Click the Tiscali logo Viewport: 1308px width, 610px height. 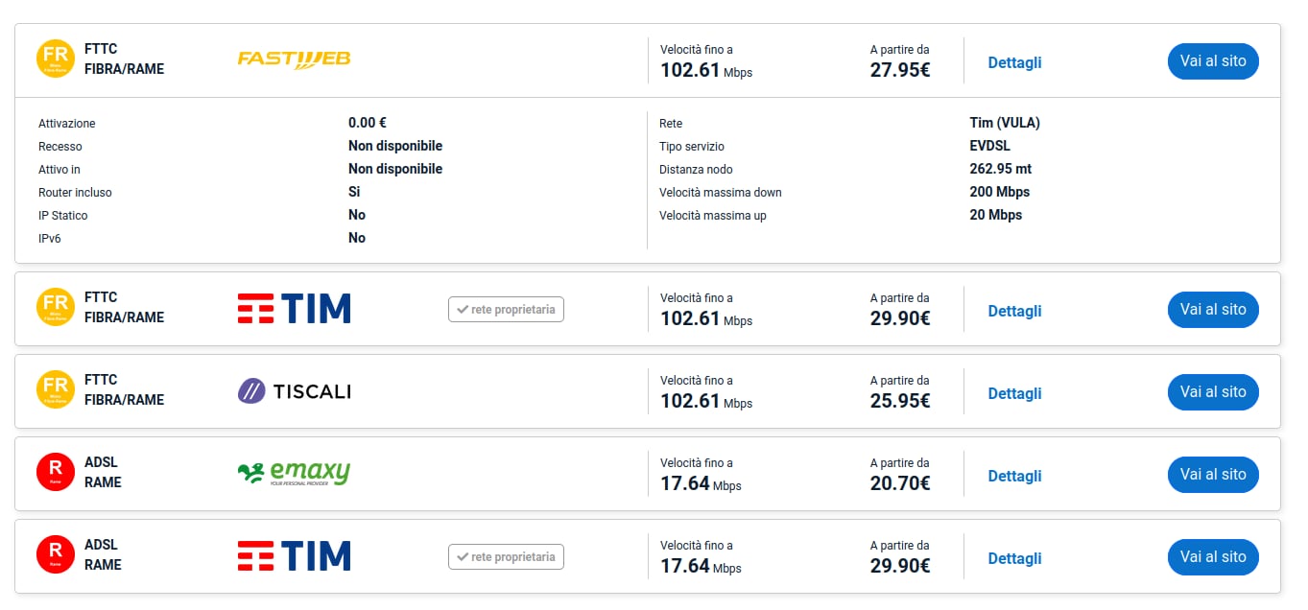294,391
